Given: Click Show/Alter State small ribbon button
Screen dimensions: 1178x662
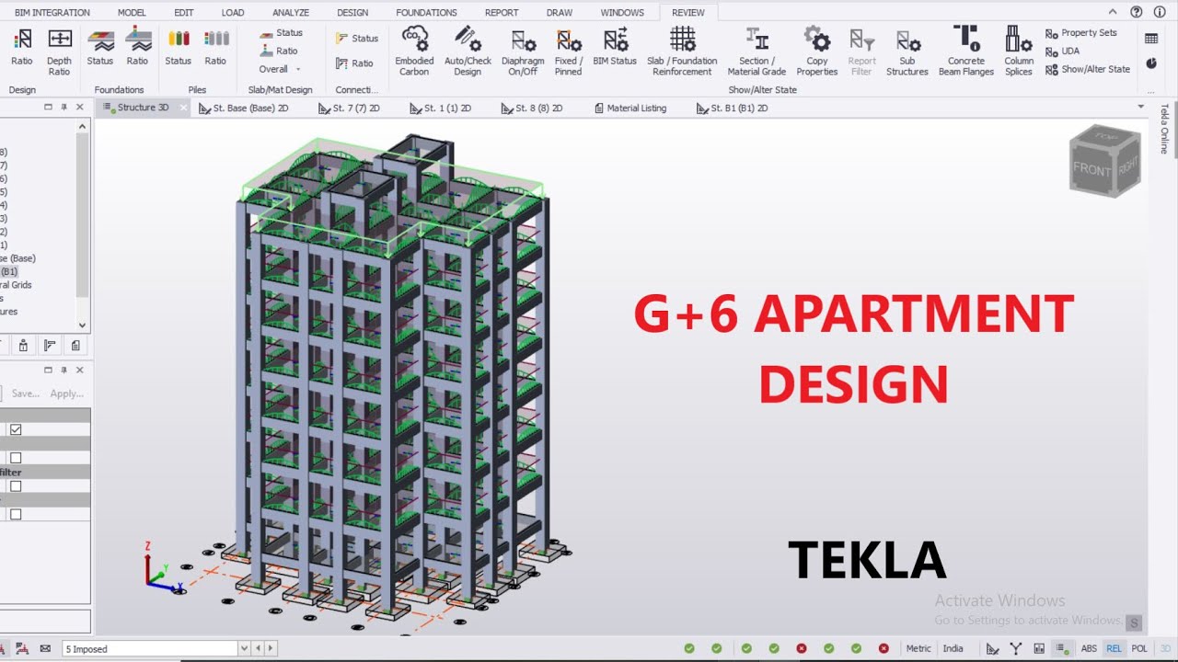Looking at the screenshot, I should pos(1088,69).
